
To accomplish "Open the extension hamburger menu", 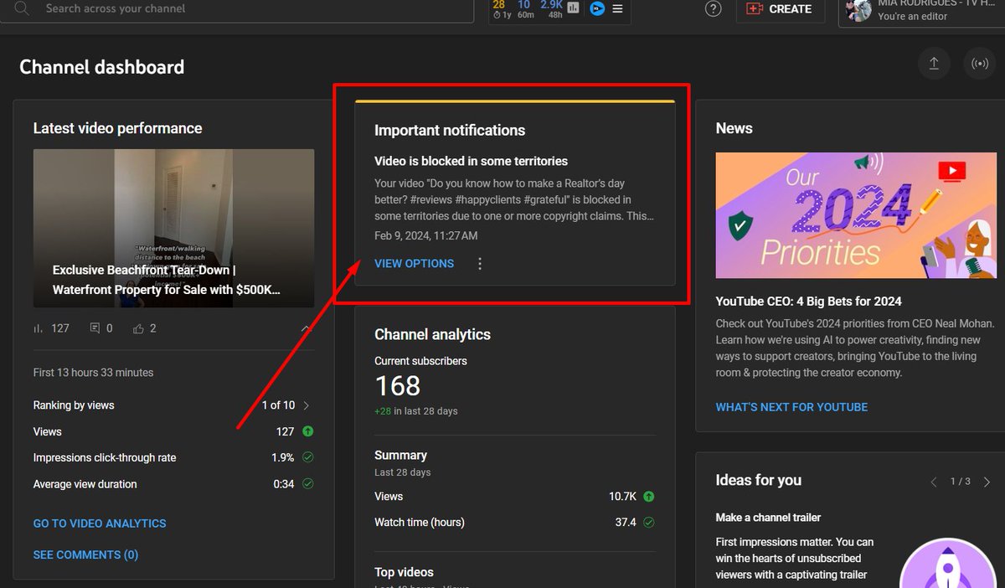I will tap(617, 8).
